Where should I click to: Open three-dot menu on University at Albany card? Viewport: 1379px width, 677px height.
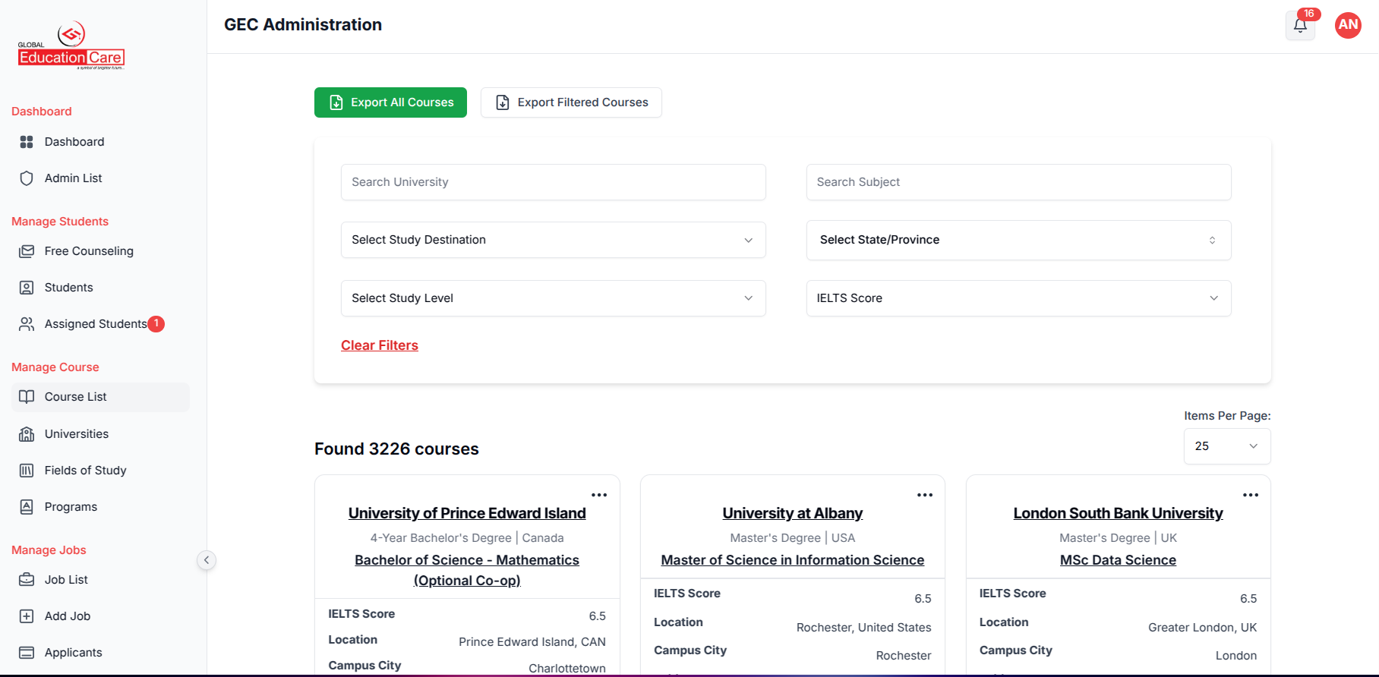[924, 495]
